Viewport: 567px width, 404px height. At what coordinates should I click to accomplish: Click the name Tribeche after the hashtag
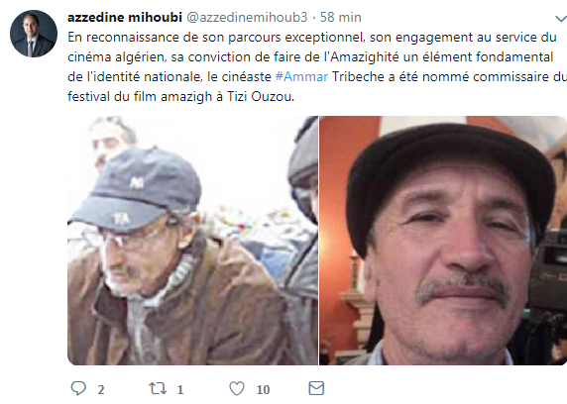pyautogui.click(x=358, y=76)
